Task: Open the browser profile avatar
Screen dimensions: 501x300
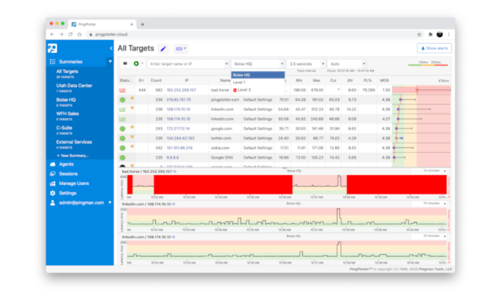Action: [x=439, y=34]
